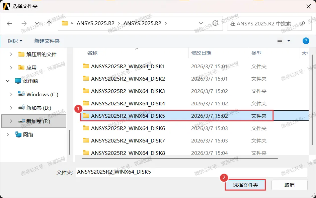This screenshot has width=316, height=198.
Task: Select the Windows (C:) drive
Action: (x=38, y=94)
